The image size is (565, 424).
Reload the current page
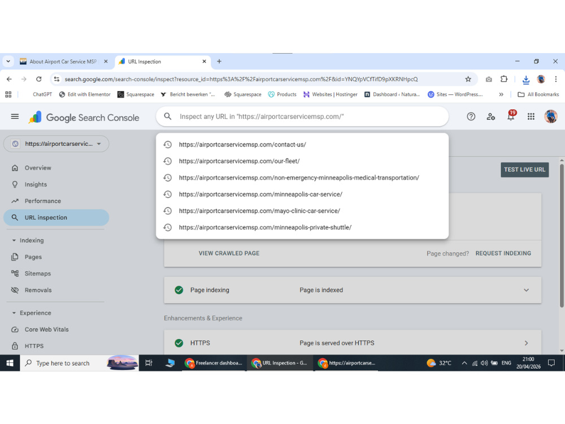(39, 79)
